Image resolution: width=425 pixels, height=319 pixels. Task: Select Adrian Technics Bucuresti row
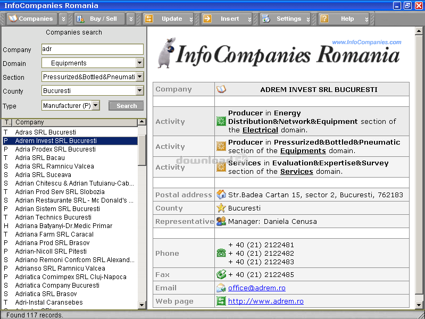click(x=70, y=217)
